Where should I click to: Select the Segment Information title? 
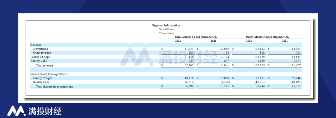click(166, 25)
